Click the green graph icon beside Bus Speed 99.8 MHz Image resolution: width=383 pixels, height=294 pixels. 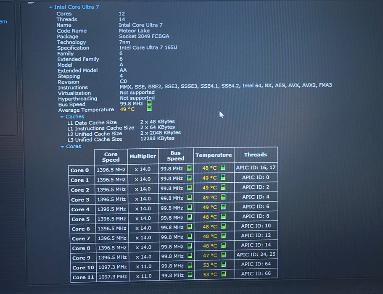click(x=149, y=103)
